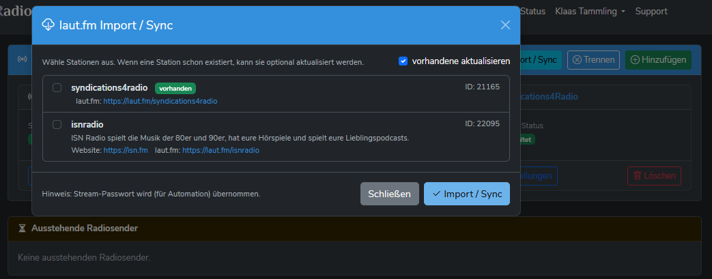Click the cloud download icon in modal header
Image resolution: width=712 pixels, height=279 pixels.
point(48,25)
